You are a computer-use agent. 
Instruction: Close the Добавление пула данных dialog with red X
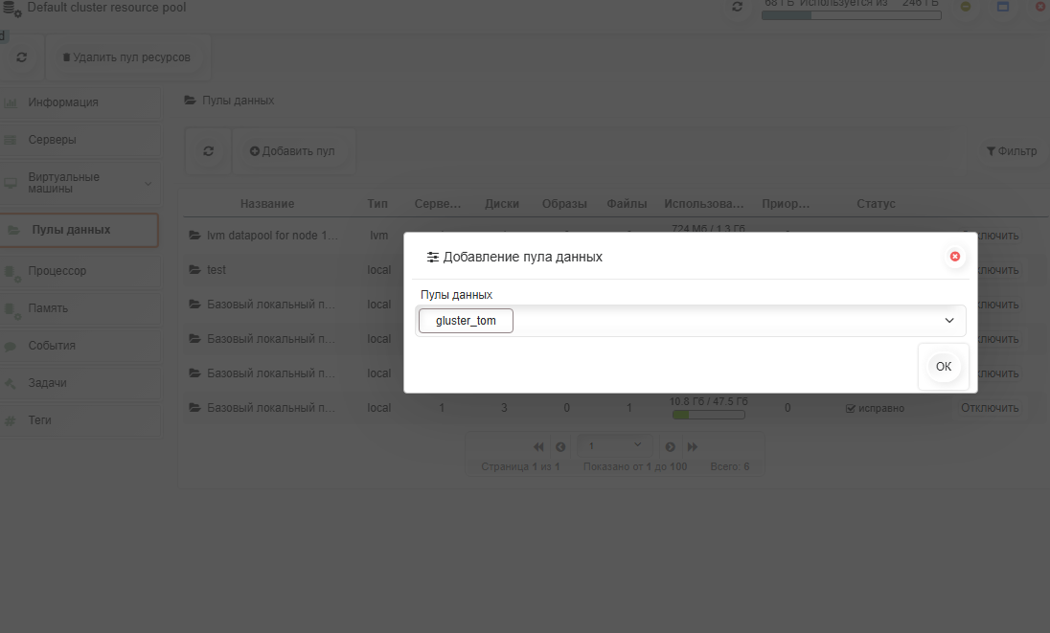(955, 257)
